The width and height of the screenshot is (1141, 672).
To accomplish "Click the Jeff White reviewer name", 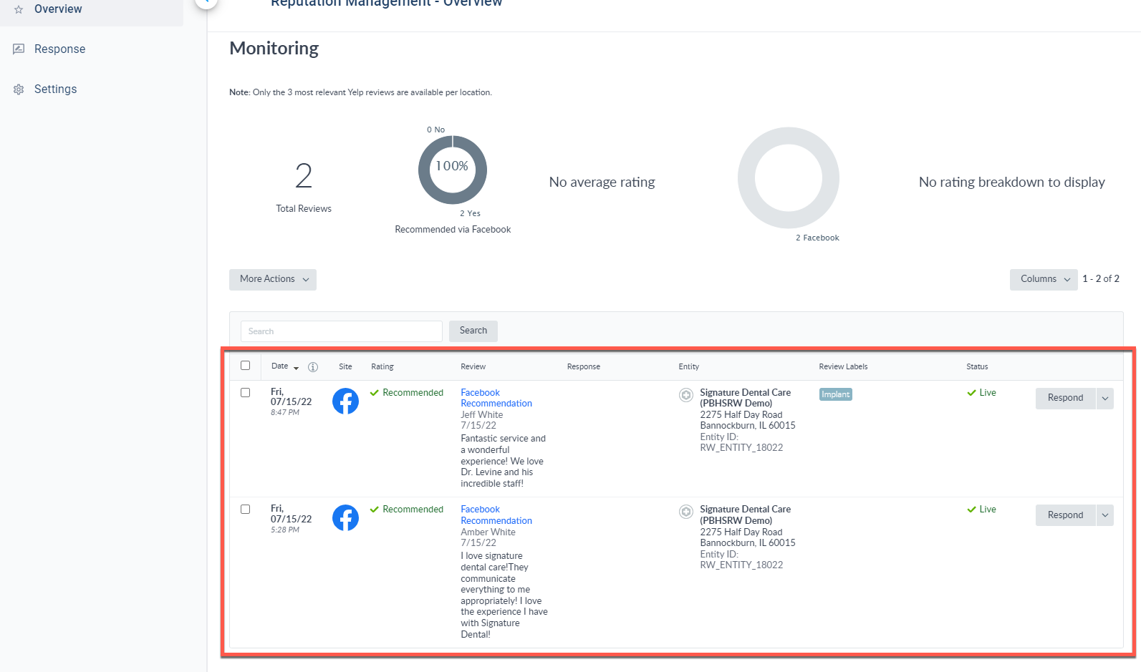I will [x=482, y=415].
